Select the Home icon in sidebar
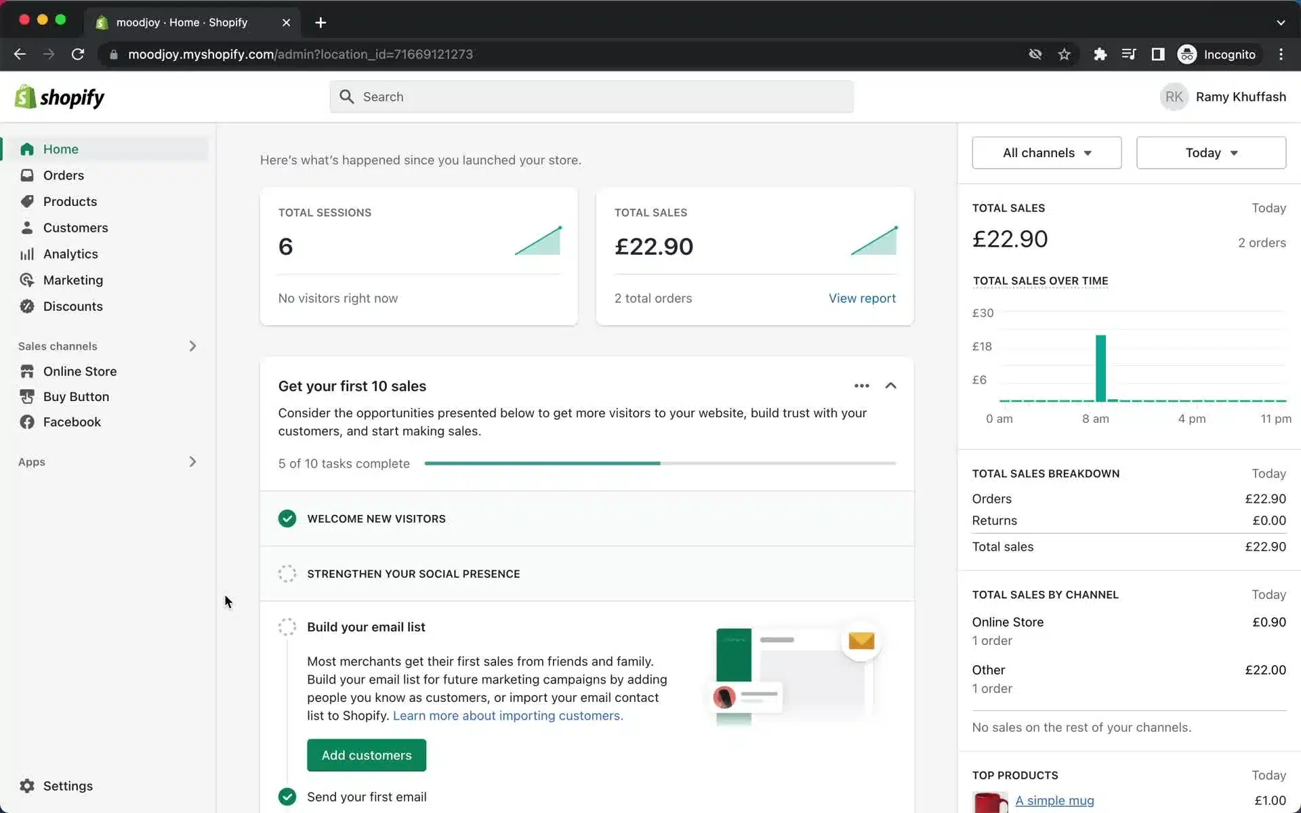The width and height of the screenshot is (1301, 813). tap(27, 149)
